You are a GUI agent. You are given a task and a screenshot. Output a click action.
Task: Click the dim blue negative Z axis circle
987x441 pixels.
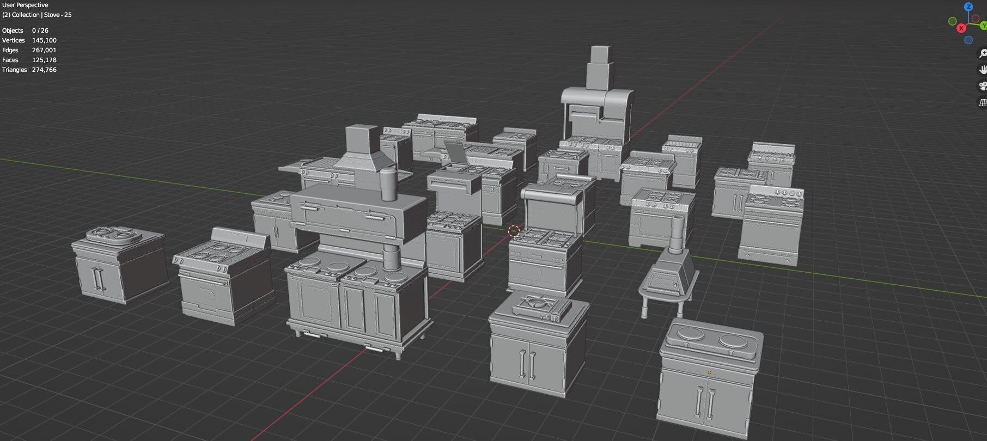(968, 40)
